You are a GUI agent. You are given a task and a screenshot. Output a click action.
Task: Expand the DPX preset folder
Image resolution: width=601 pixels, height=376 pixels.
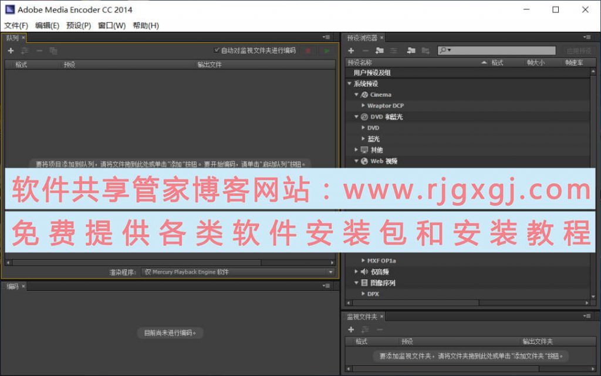pyautogui.click(x=363, y=294)
